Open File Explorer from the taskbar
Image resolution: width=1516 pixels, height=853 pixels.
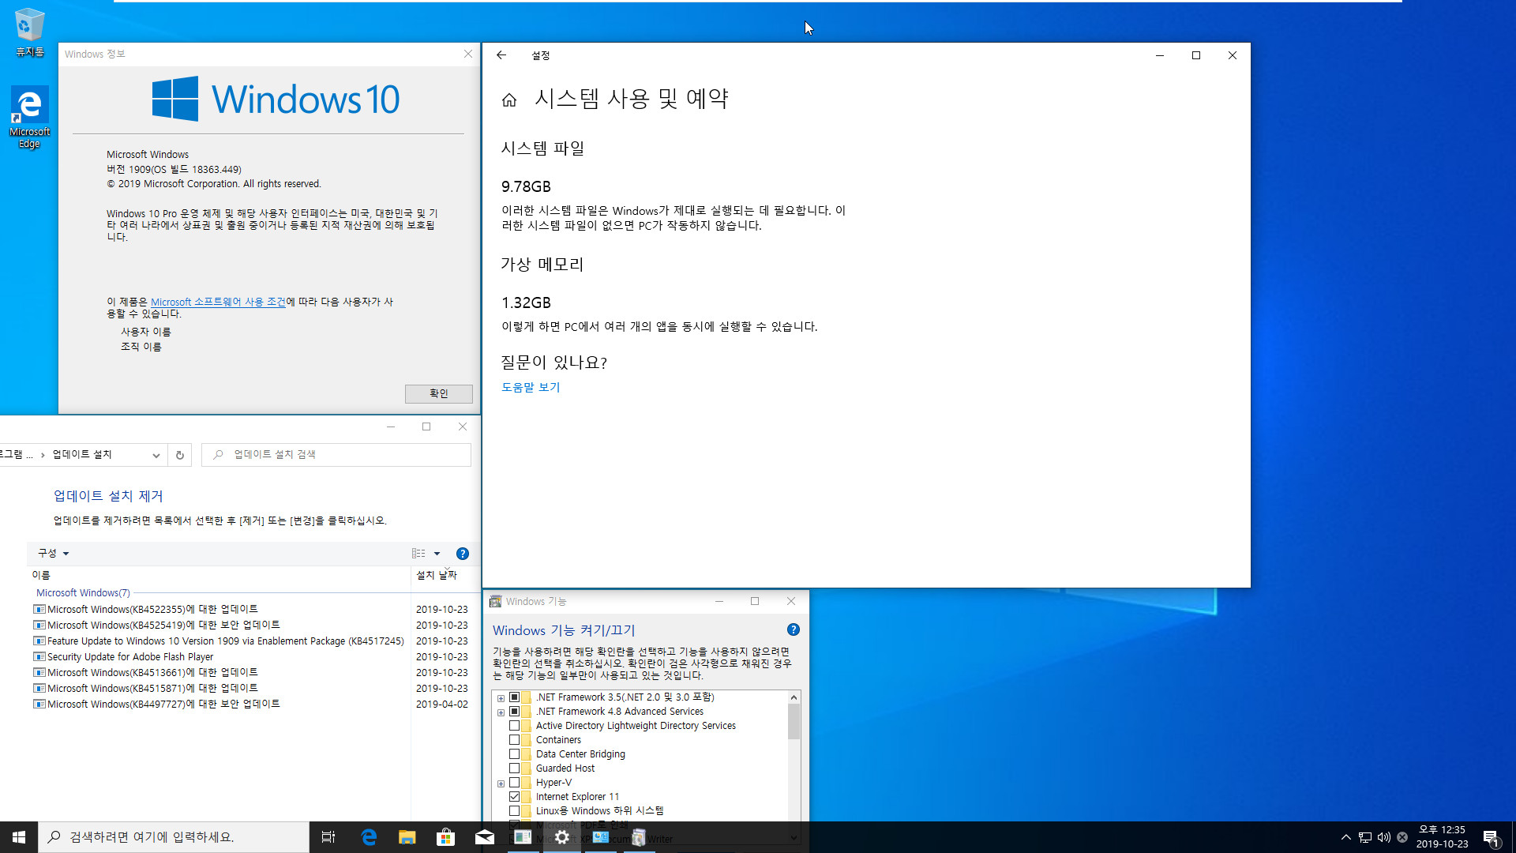coord(407,837)
